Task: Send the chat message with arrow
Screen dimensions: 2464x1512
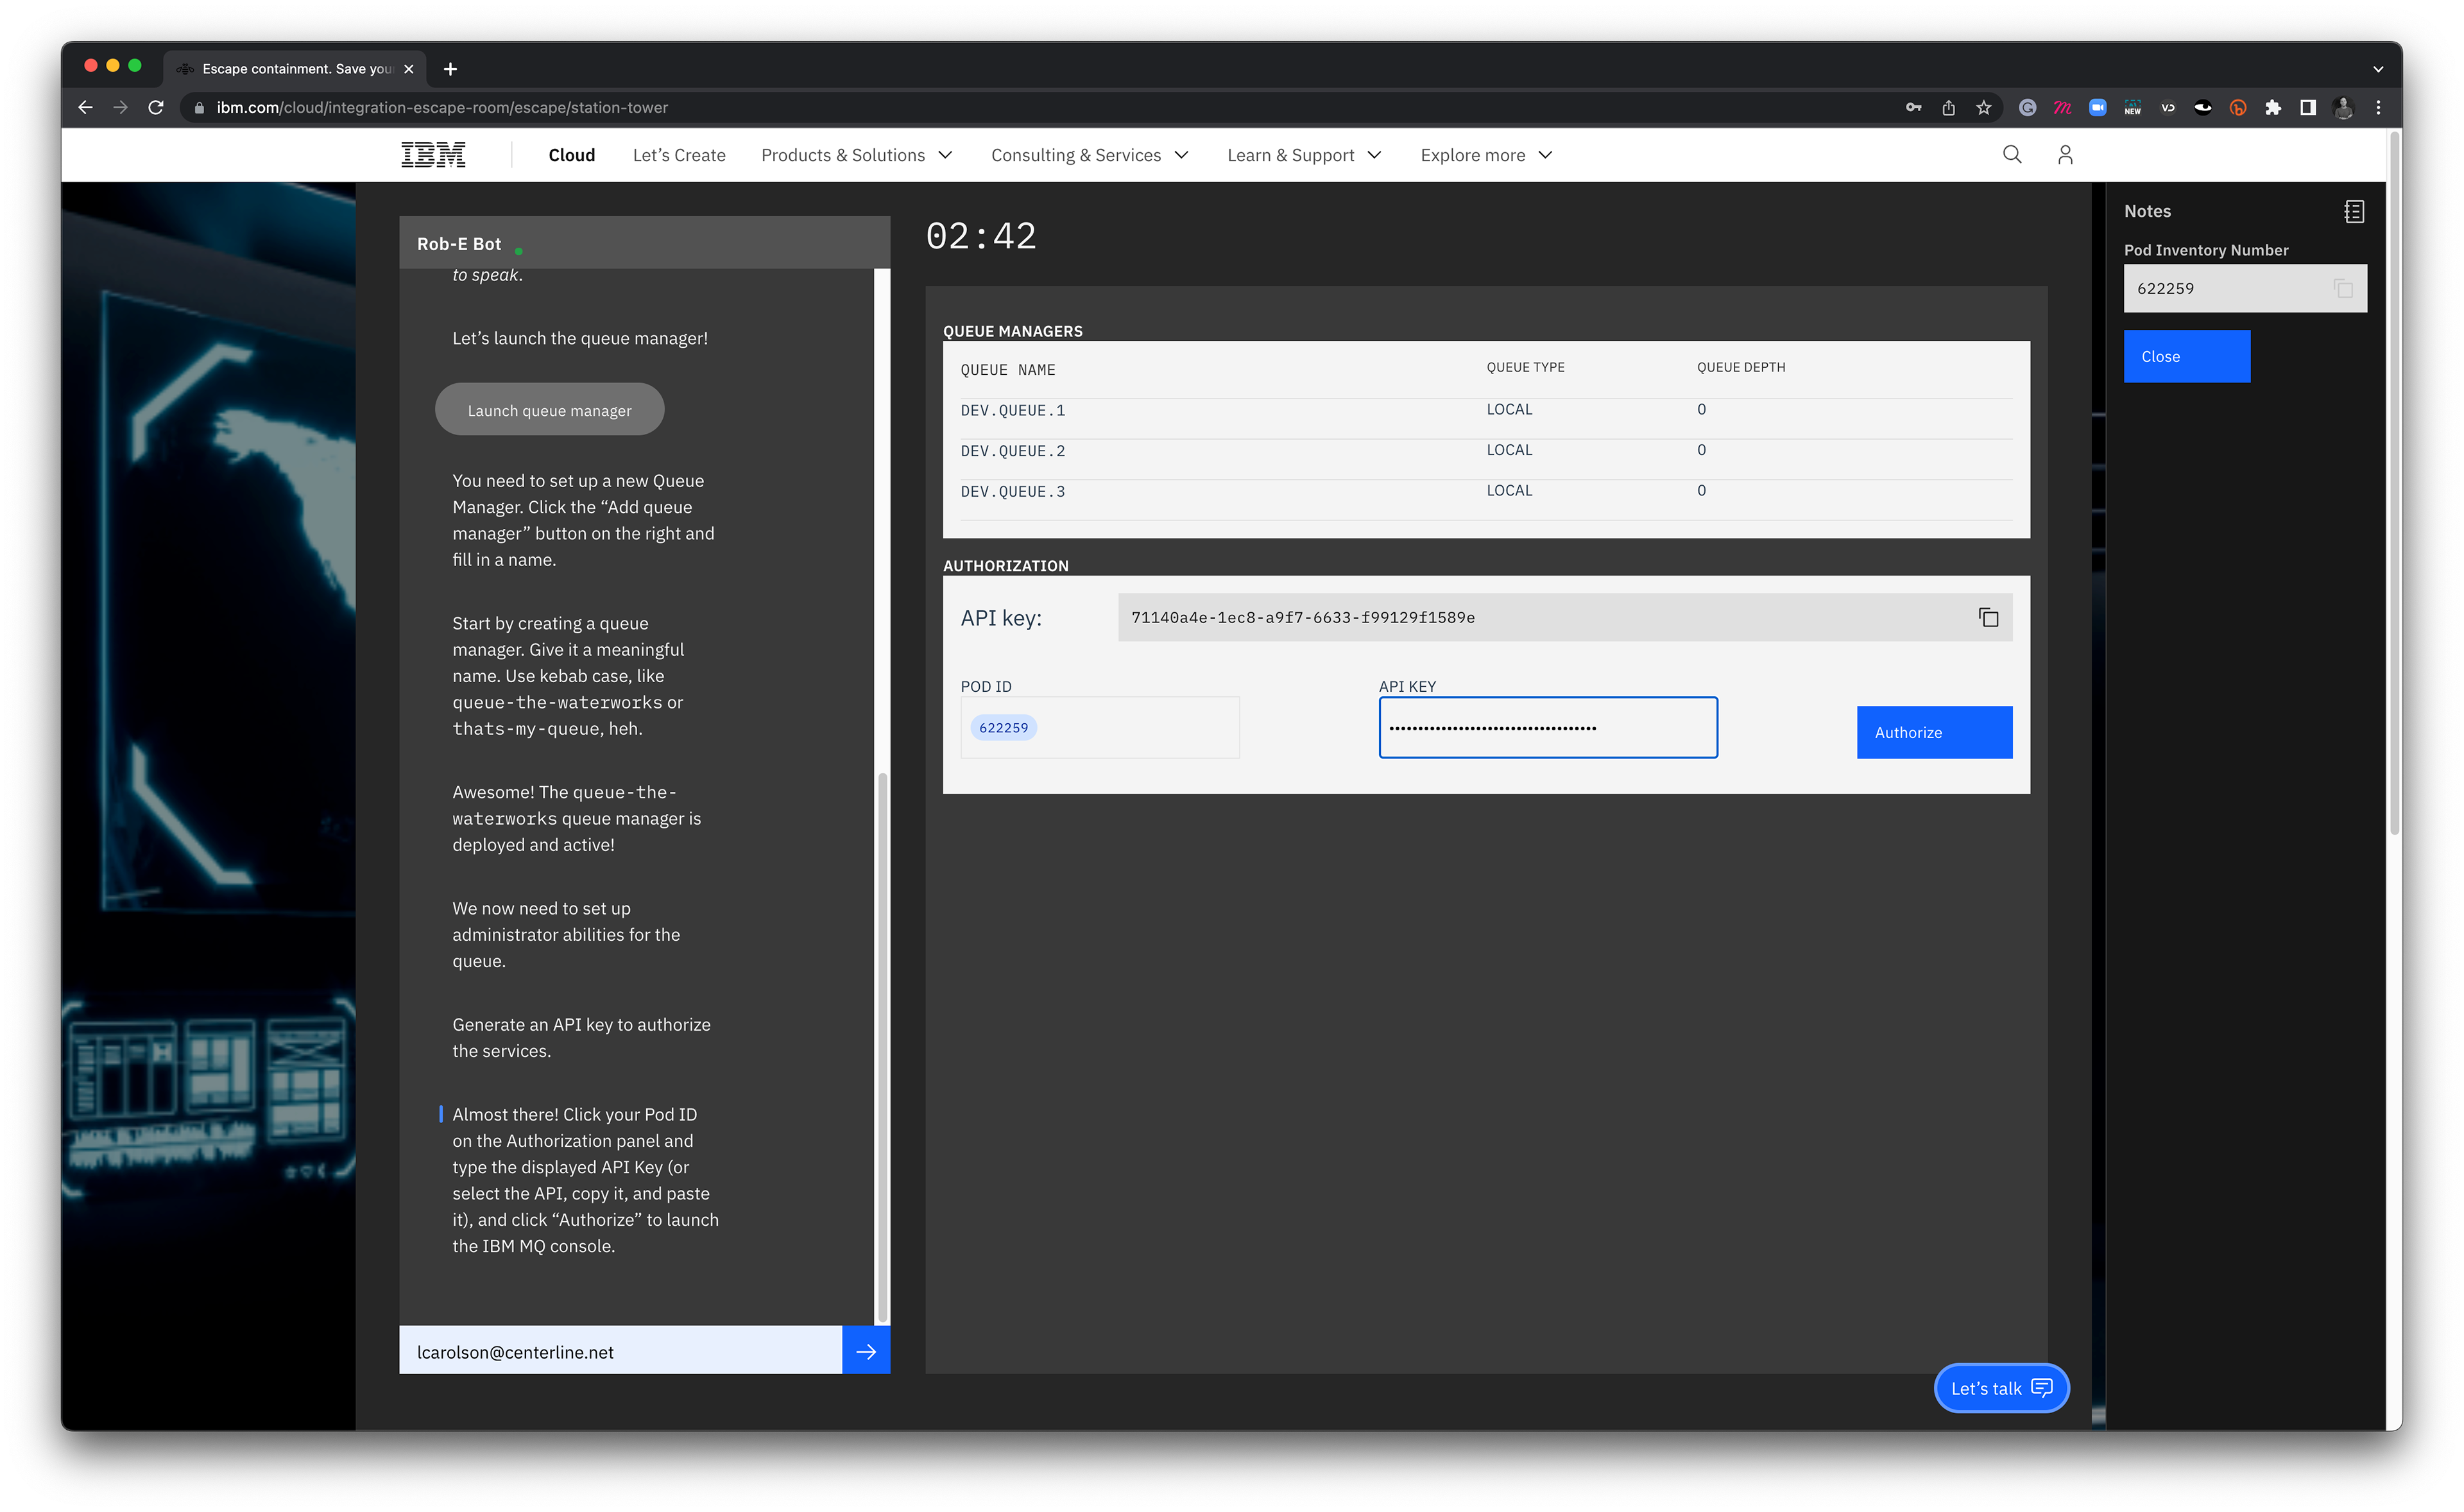Action: 866,1351
